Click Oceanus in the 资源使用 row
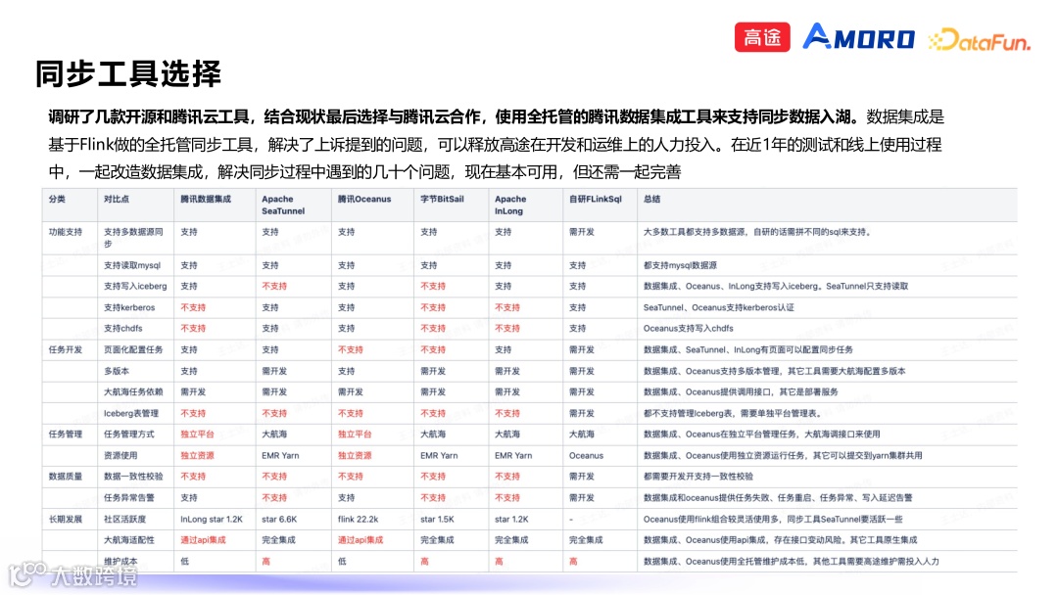Viewport: 1058px width, 595px height. [x=586, y=455]
